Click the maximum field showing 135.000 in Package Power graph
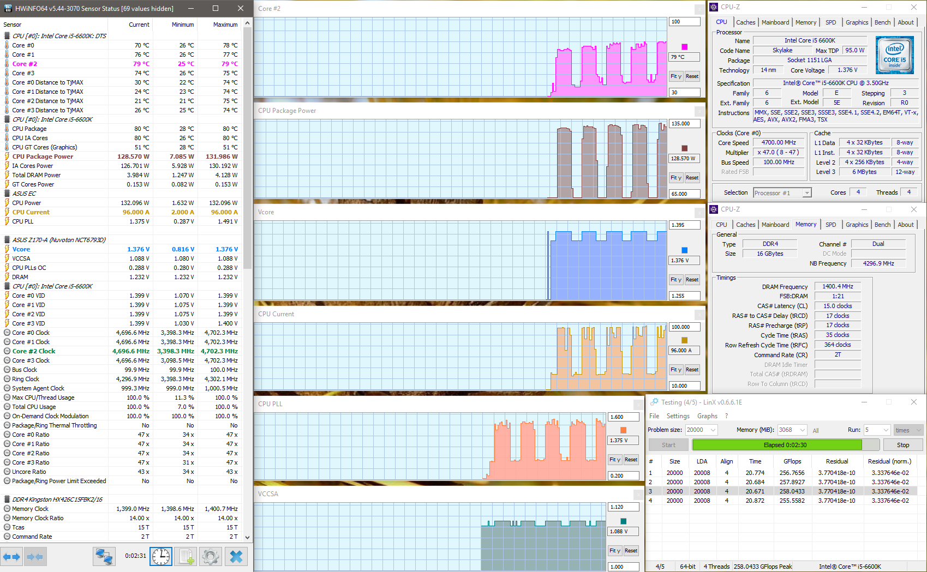This screenshot has width=927, height=572. point(685,124)
